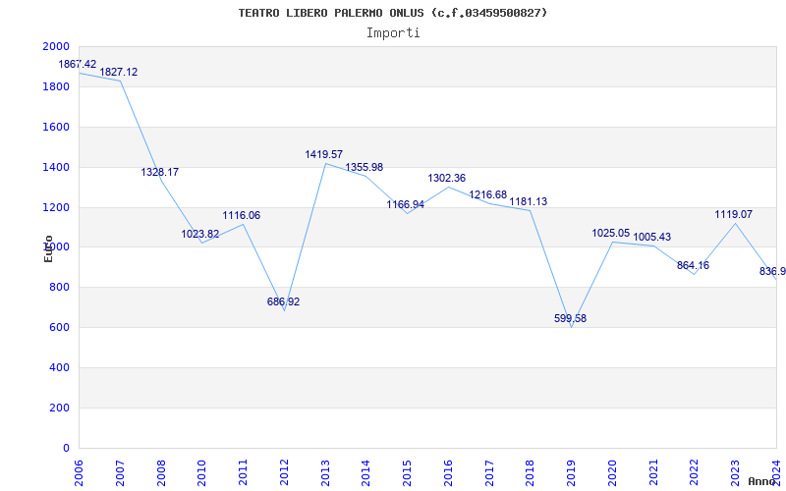Screen dimensions: 786x491
Task: Click the 1119.07 value label
Action: [x=733, y=214]
